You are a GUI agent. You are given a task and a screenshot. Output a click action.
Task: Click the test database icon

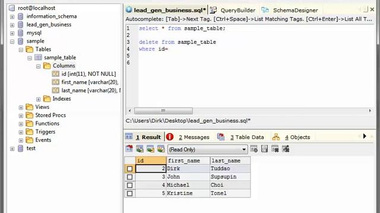21,149
